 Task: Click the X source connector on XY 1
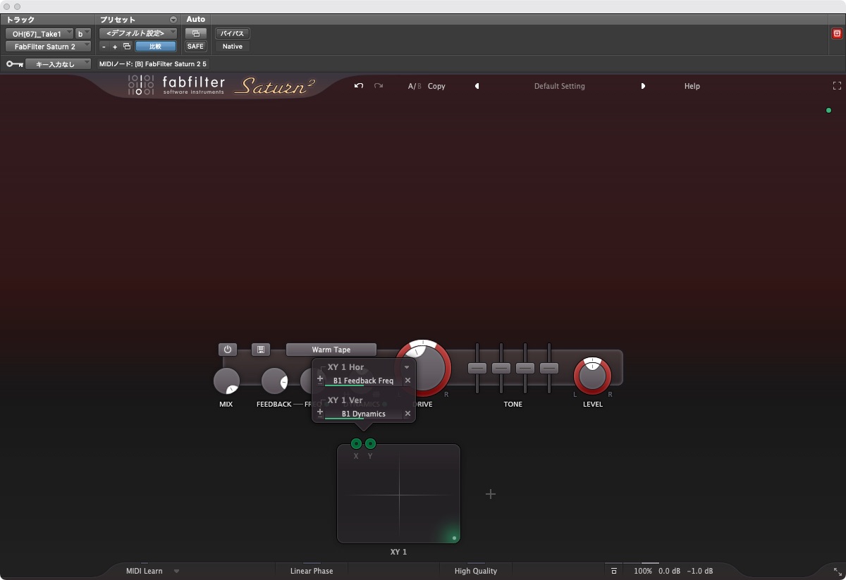(356, 443)
